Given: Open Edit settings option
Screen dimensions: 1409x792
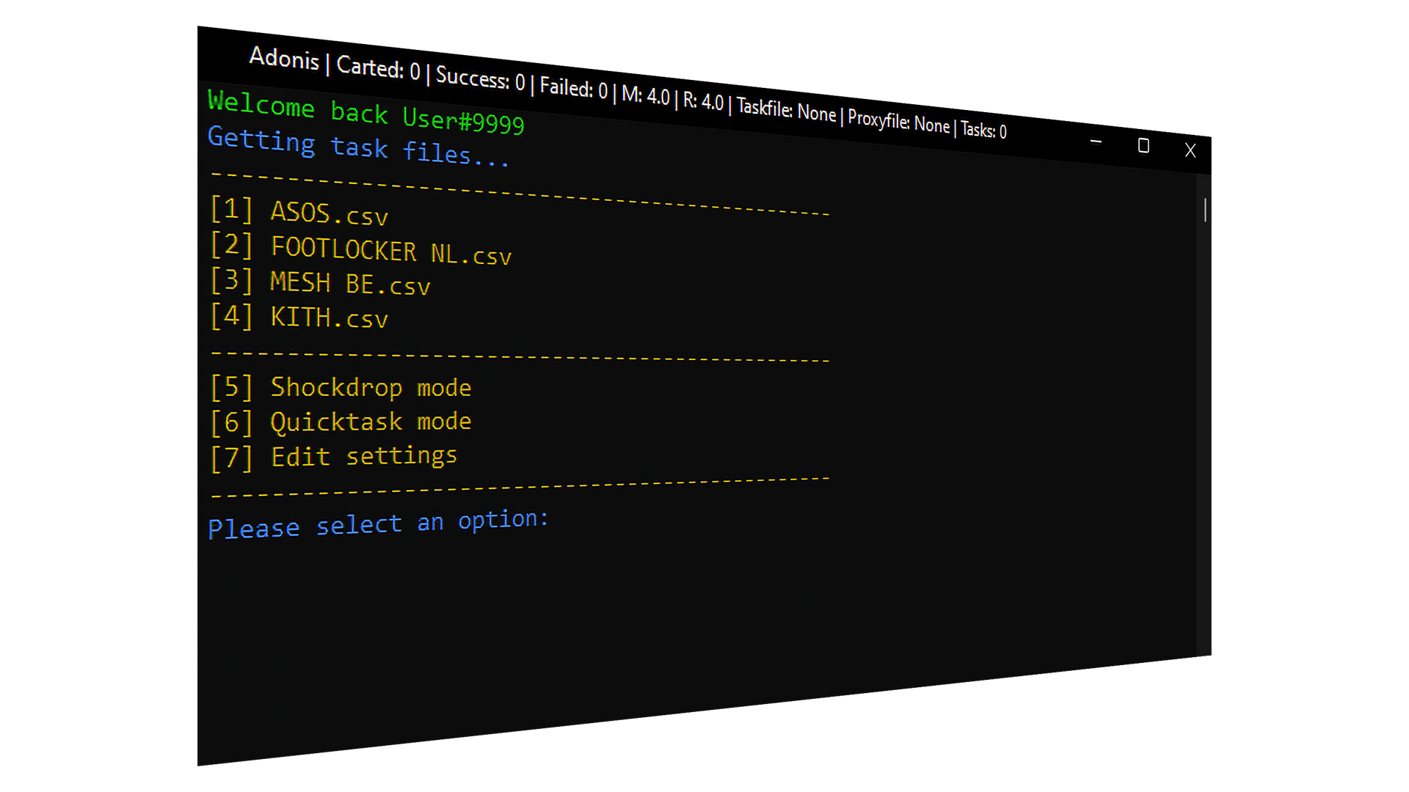Looking at the screenshot, I should coord(364,456).
